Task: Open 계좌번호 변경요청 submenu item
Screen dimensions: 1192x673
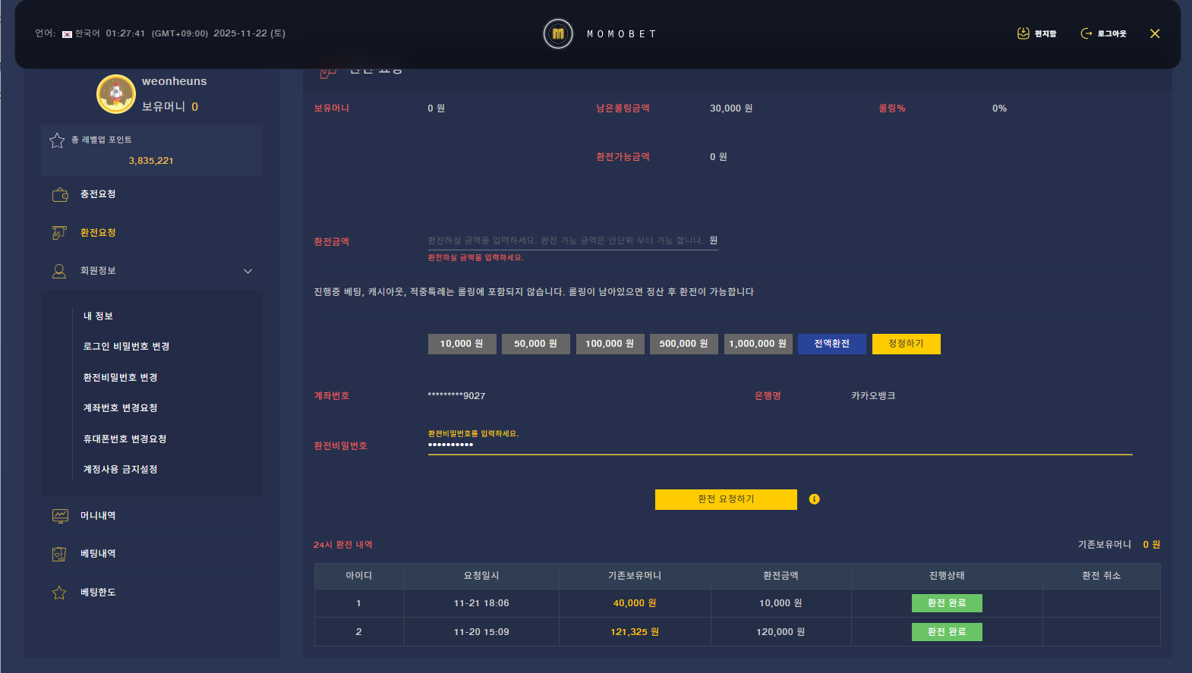Action: click(x=120, y=408)
